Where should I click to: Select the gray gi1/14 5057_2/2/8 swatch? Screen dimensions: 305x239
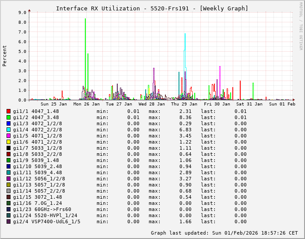tap(8, 191)
